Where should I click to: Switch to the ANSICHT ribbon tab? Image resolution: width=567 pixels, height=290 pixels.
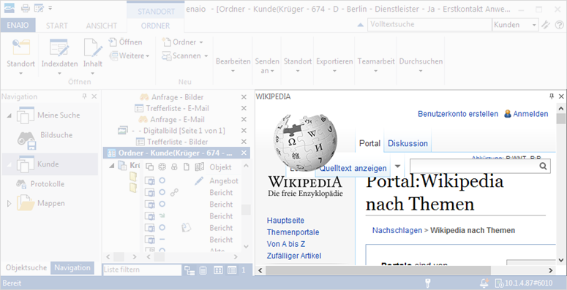click(x=101, y=26)
